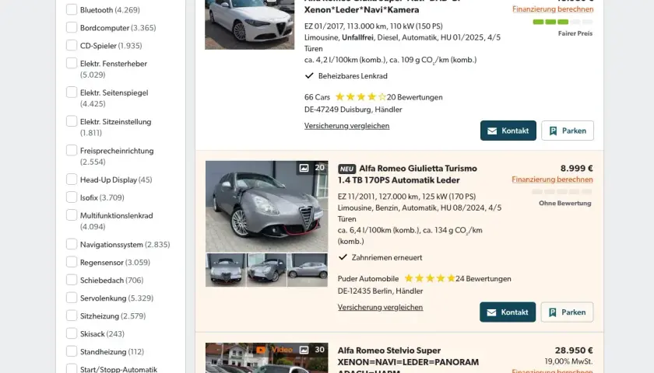Enable Navigationssystem filter
The width and height of the screenshot is (654, 373).
pyautogui.click(x=72, y=244)
